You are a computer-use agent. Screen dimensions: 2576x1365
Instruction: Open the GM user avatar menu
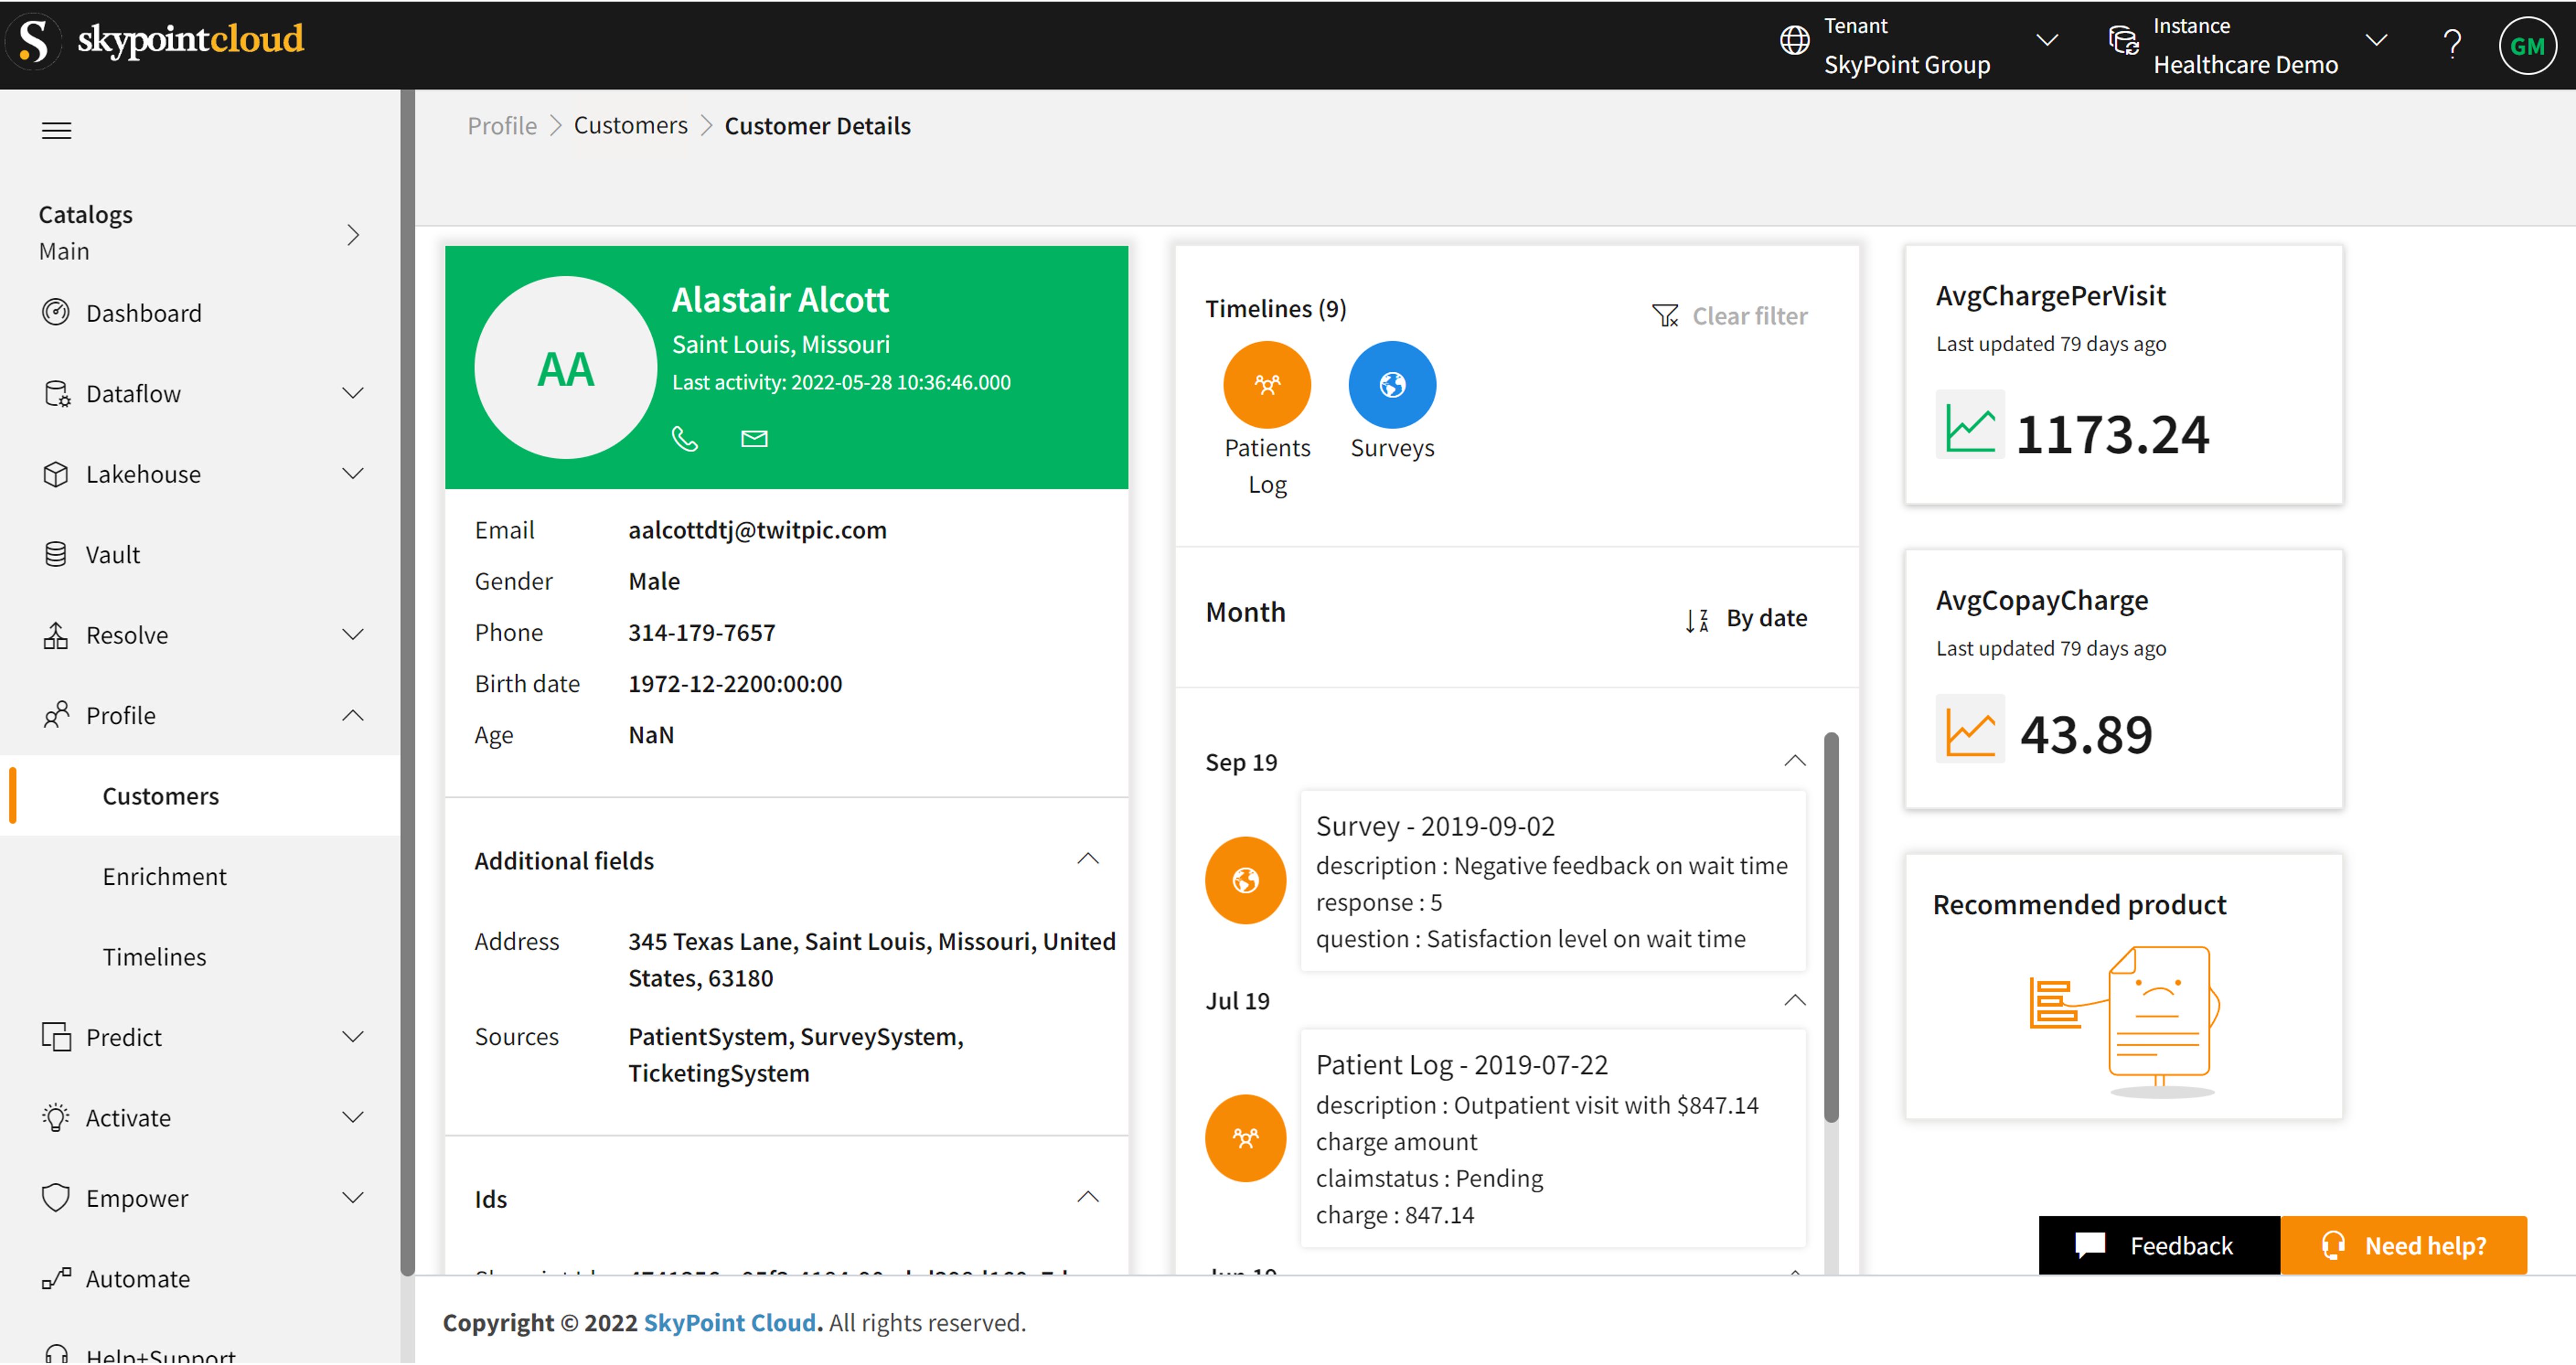pos(2527,45)
